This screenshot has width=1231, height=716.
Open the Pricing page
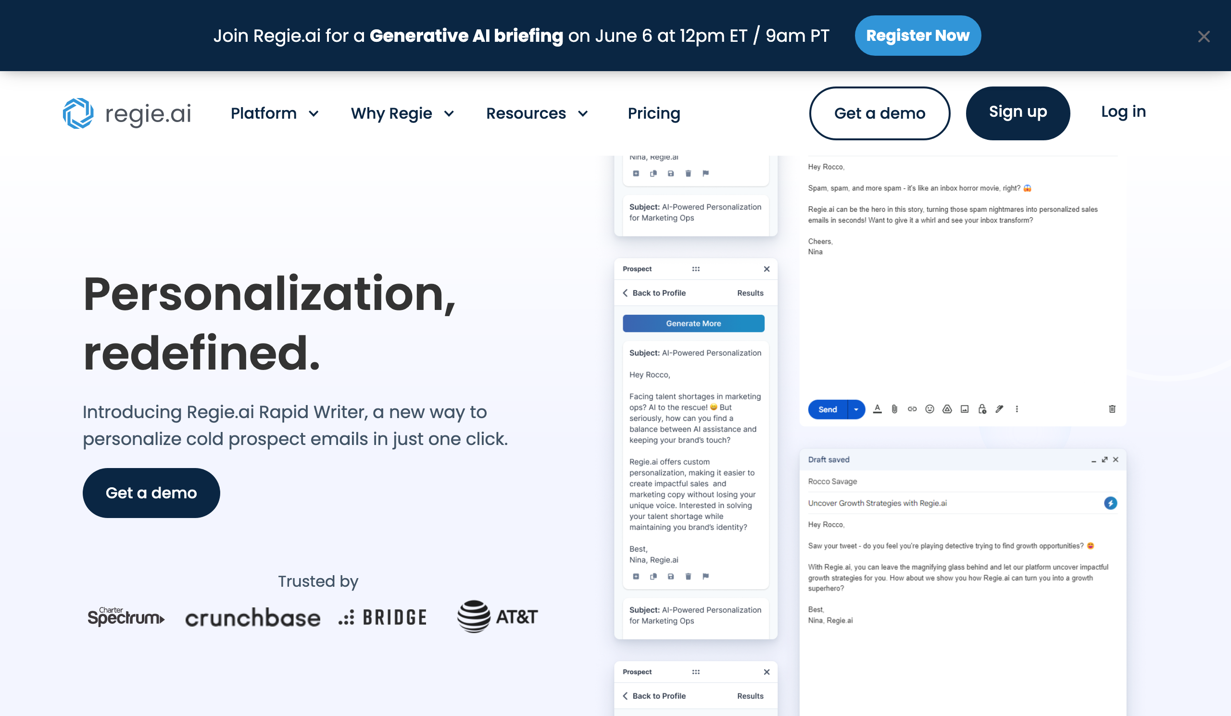(x=653, y=113)
